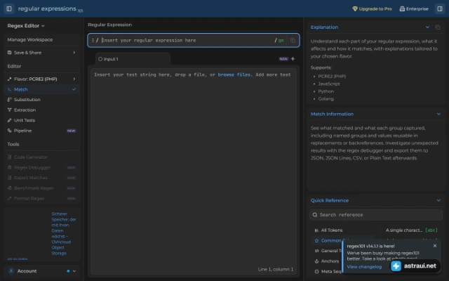The image size is (449, 281).
Task: Close the regex101 update notification
Action: coord(435,246)
